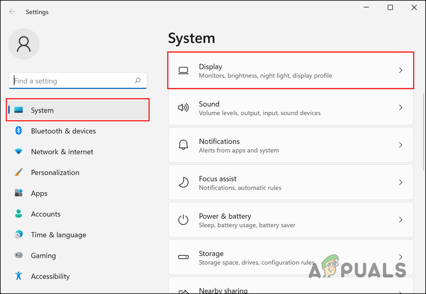Expand the Sound settings row chevron

(x=400, y=107)
